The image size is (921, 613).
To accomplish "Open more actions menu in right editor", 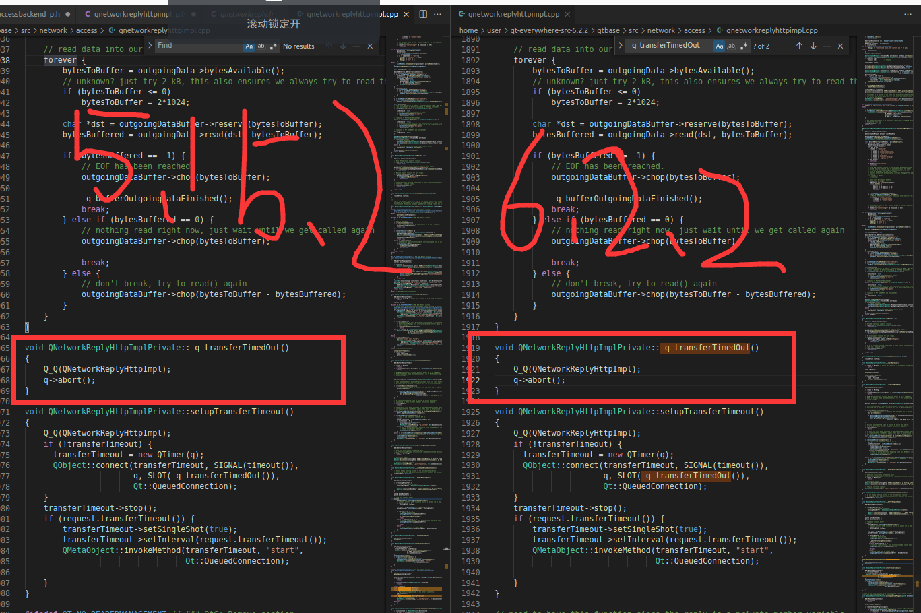I will pyautogui.click(x=908, y=14).
